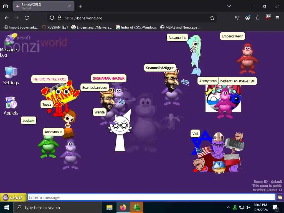Switch to Firefox on the taskbar
This screenshot has height=213, width=284.
[123, 207]
